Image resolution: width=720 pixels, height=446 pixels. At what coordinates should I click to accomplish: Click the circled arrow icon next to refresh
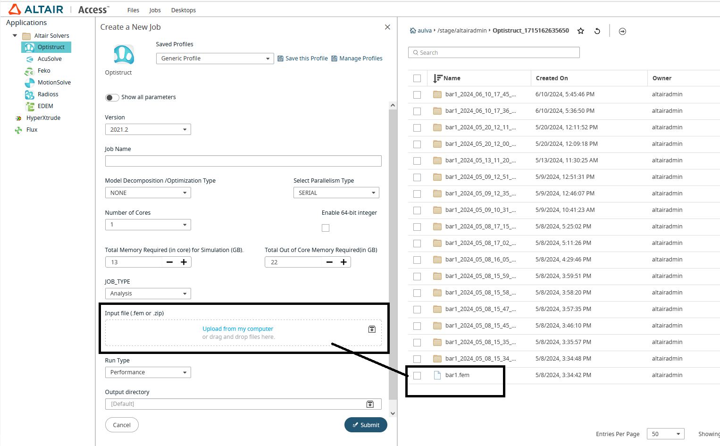[622, 31]
